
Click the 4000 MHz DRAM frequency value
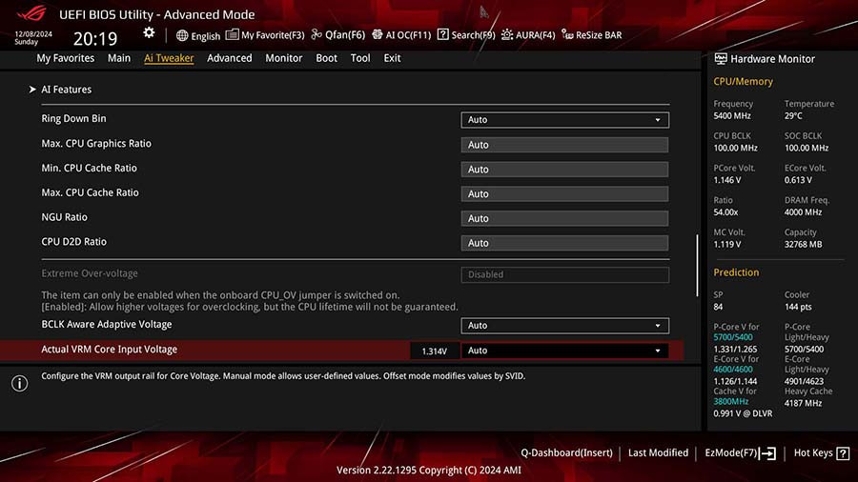(803, 212)
